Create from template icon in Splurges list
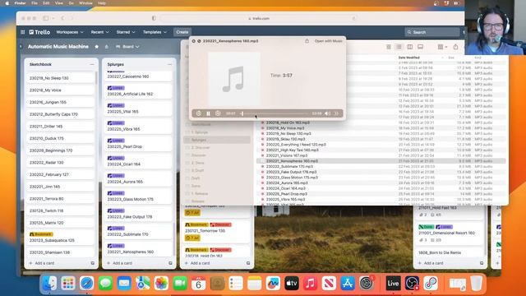The width and height of the screenshot is (526, 296). pos(170,263)
